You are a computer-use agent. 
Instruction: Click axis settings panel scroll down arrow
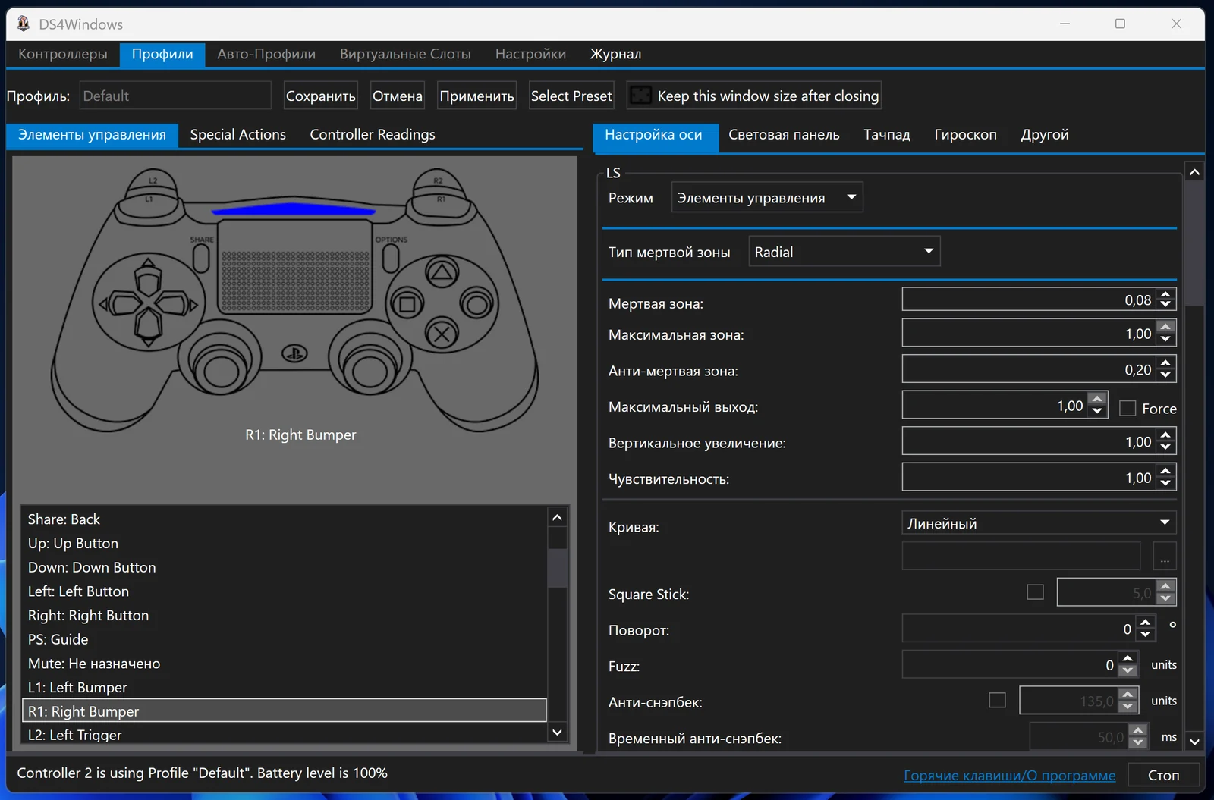click(1194, 741)
